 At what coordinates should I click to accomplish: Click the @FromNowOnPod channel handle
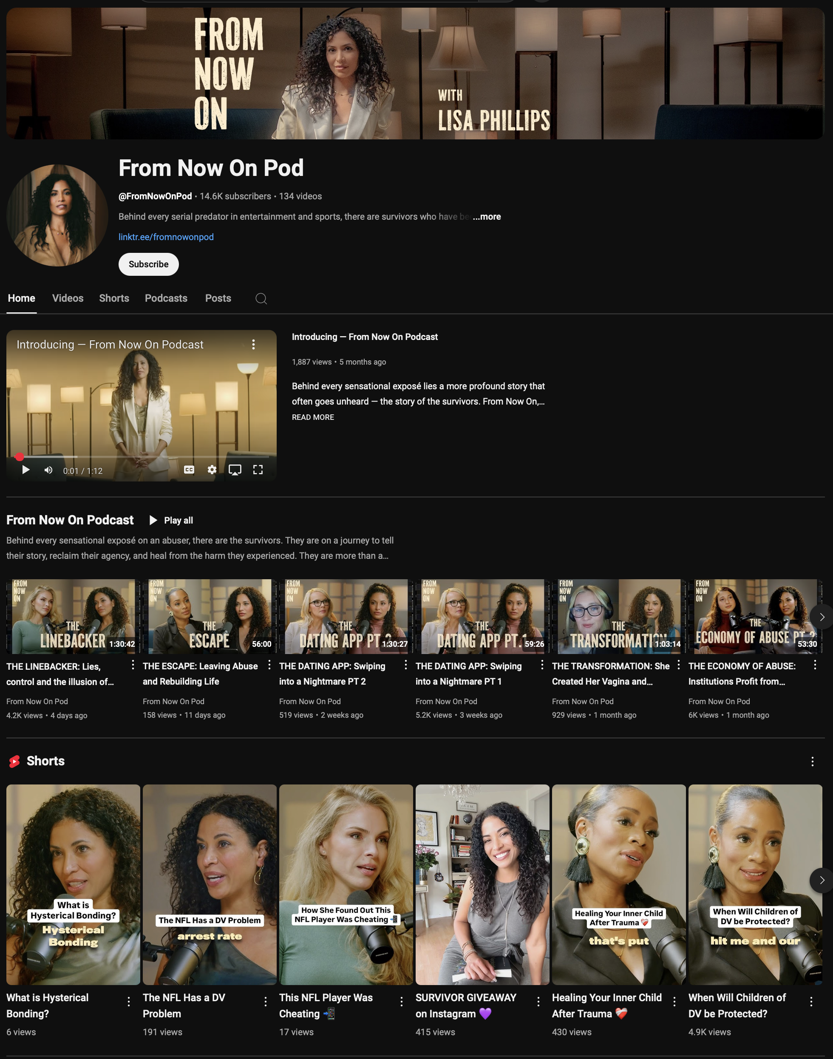(x=155, y=196)
